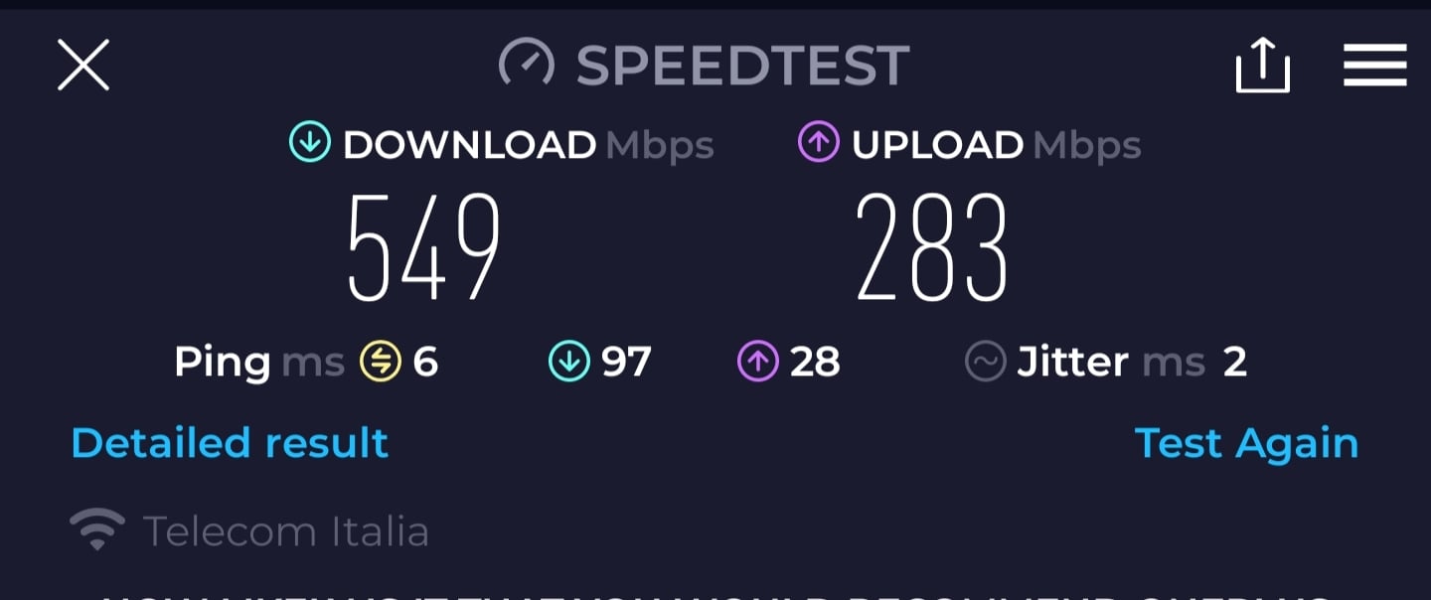The height and width of the screenshot is (600, 1431).
Task: Tap the upload arrow icon beside UPLOAD
Action: tap(818, 144)
